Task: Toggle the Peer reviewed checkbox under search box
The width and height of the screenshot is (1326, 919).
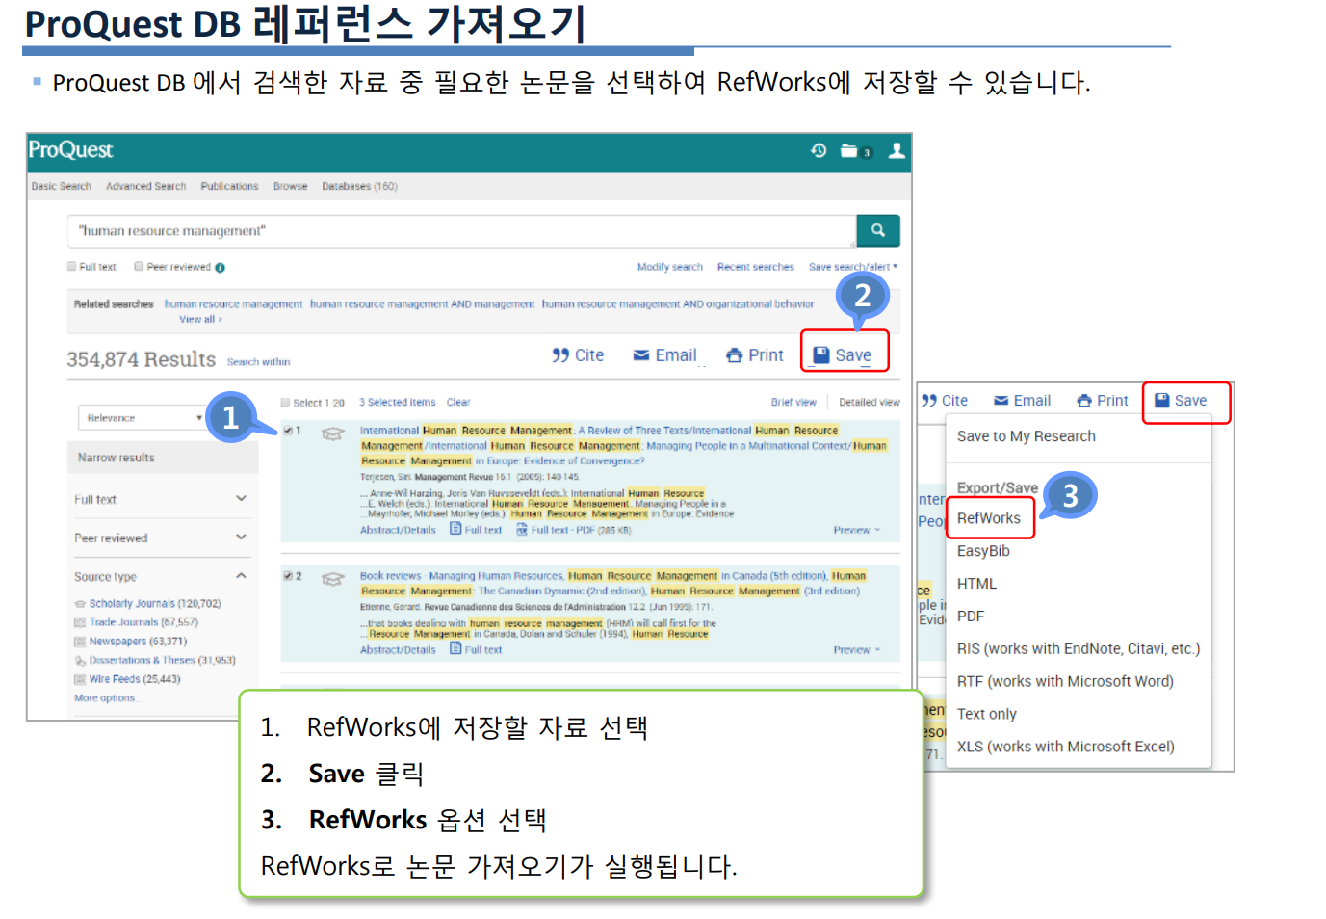Action: (x=139, y=267)
